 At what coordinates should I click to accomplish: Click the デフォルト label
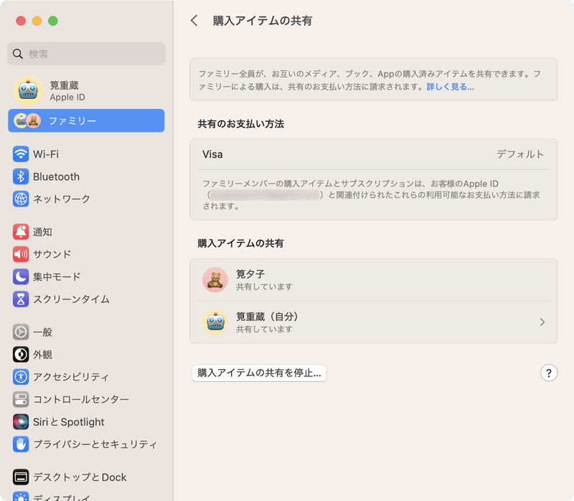(520, 154)
